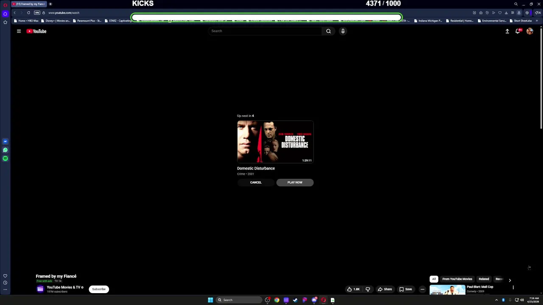543x305 pixels.
Task: Click the browser address bar URL
Action: pyautogui.click(x=64, y=13)
